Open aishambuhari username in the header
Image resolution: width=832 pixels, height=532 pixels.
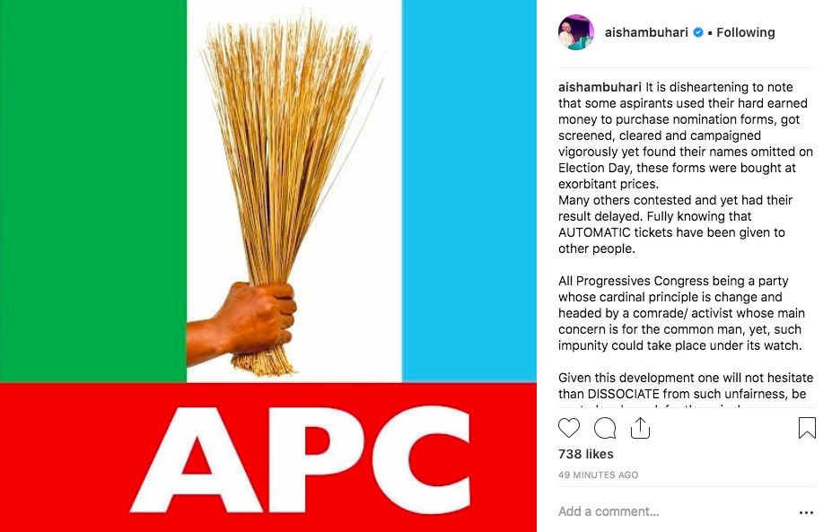[x=646, y=32]
